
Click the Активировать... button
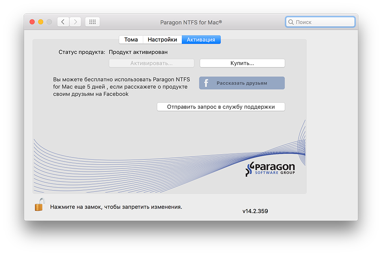[152, 63]
